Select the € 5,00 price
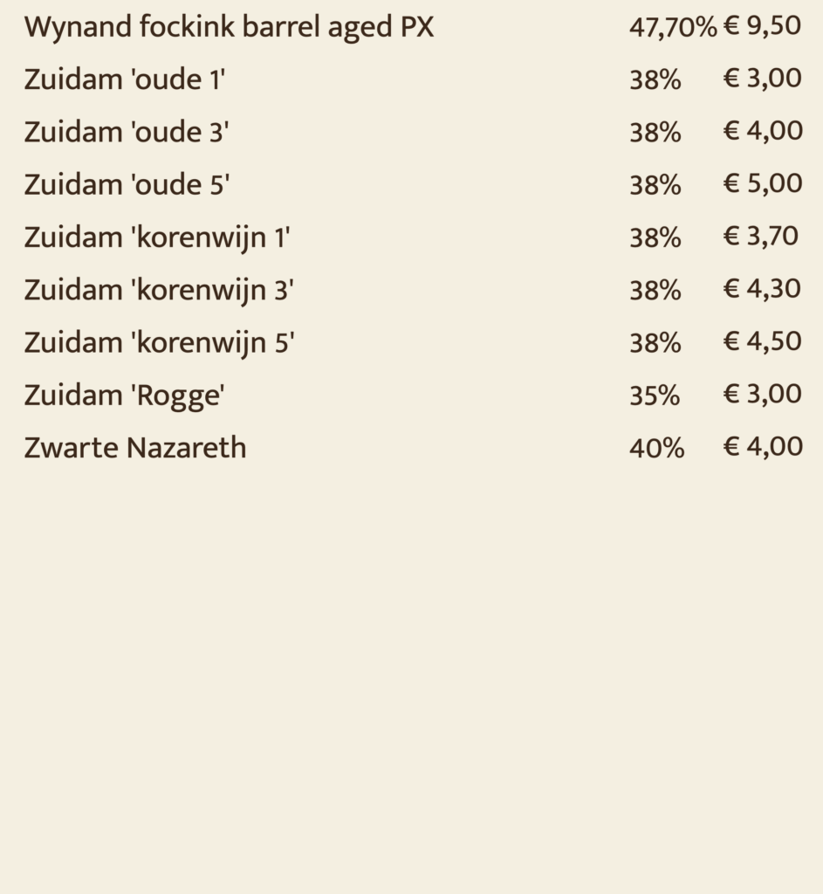823x894 pixels. 762,184
